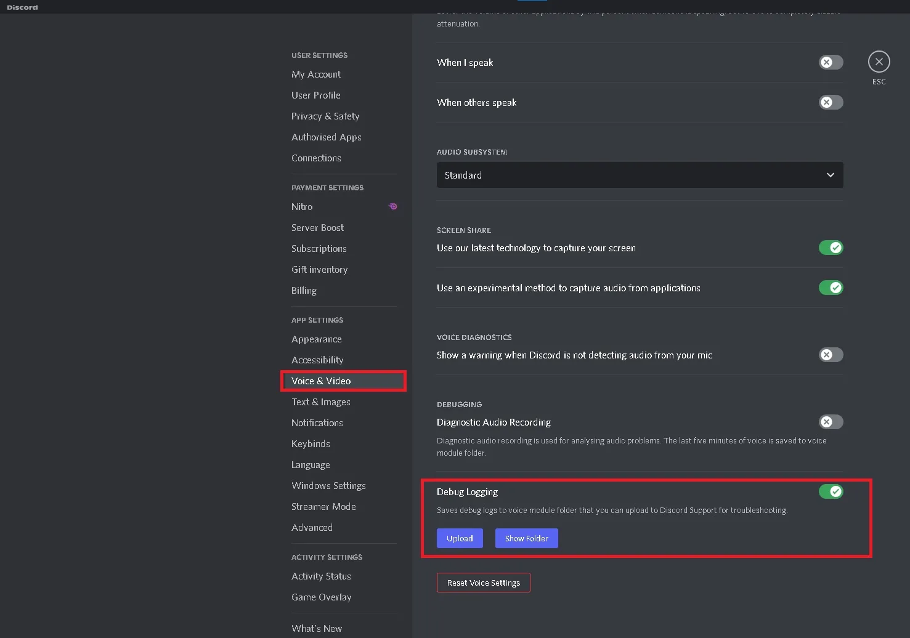The width and height of the screenshot is (910, 638).
Task: Turn off Debug Logging switch
Action: tap(831, 491)
